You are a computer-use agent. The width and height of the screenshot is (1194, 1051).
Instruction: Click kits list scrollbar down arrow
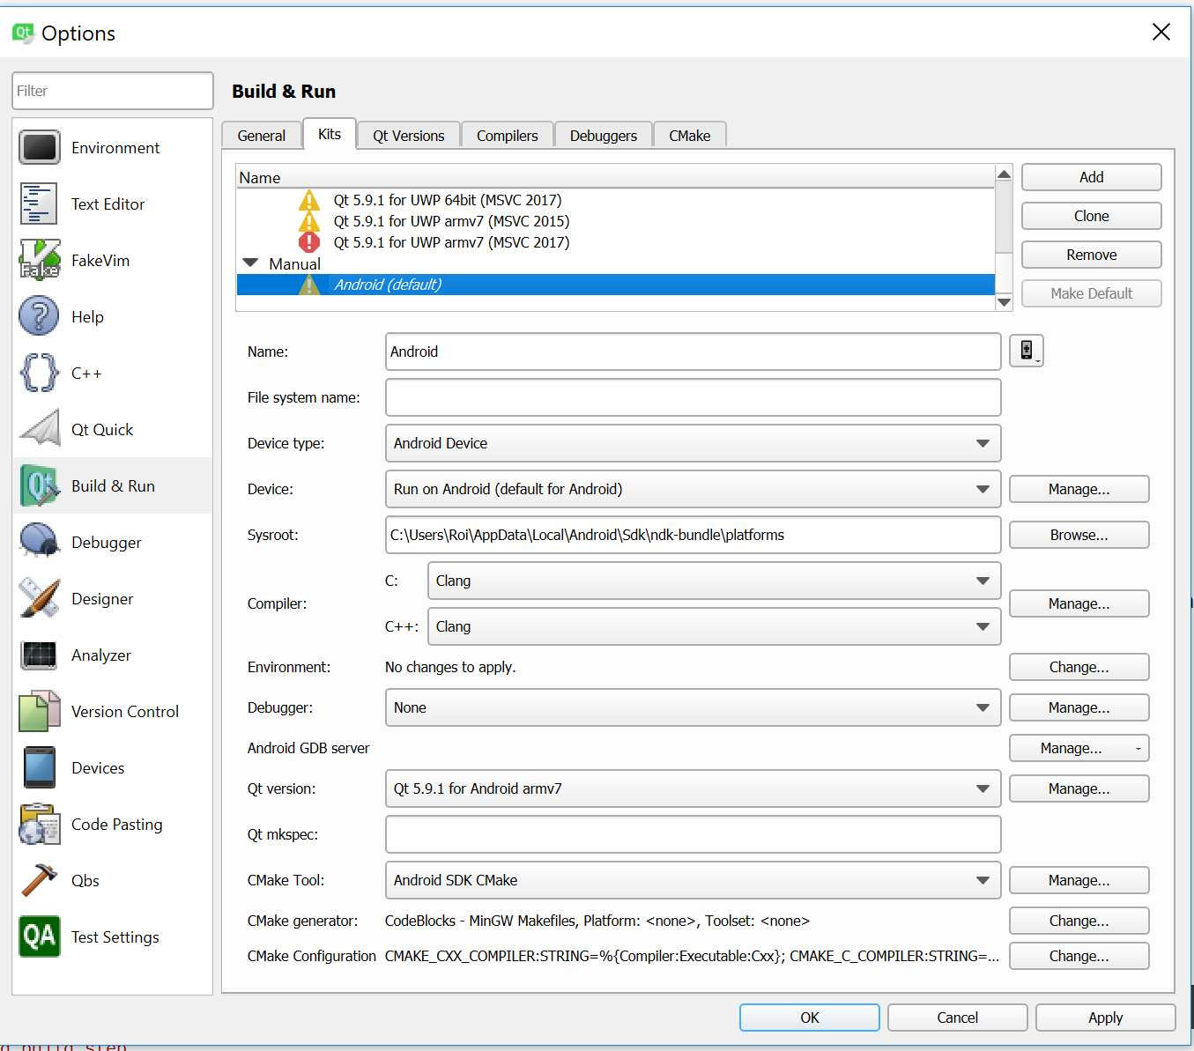click(1004, 302)
